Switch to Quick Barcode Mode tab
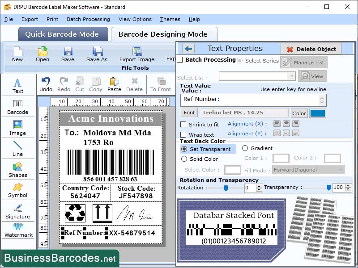The height and width of the screenshot is (268, 358). pos(63,34)
